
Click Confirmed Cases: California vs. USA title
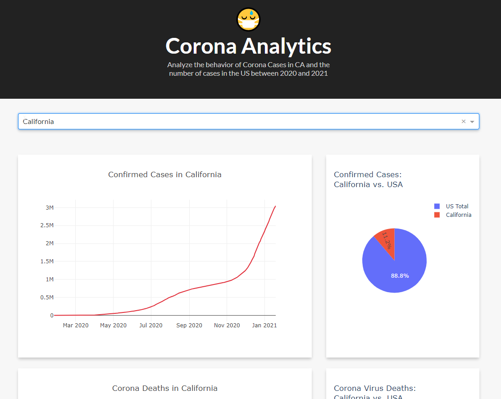pyautogui.click(x=368, y=179)
